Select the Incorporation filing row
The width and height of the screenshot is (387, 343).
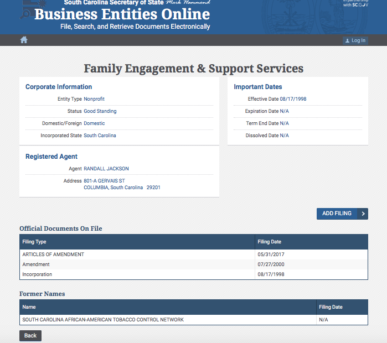[37, 274]
